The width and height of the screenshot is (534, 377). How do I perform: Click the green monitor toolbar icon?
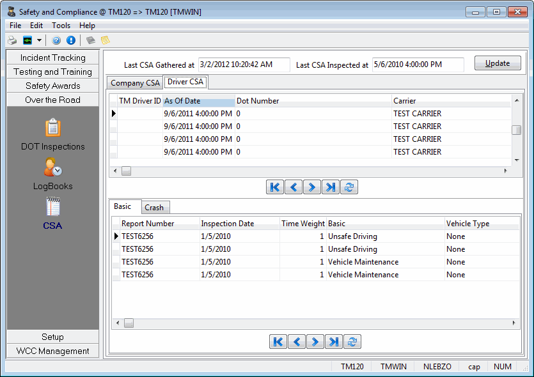27,40
